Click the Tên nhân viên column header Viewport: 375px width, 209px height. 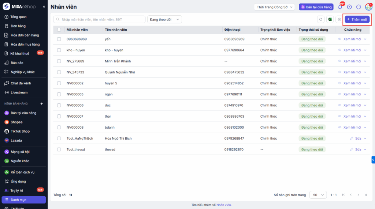[x=116, y=30]
